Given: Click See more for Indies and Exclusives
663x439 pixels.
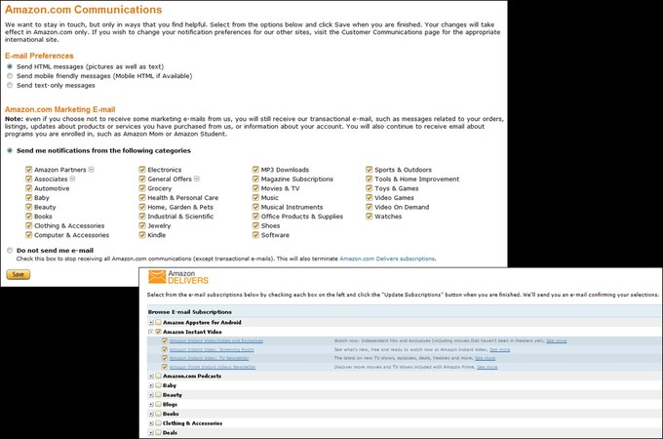Looking at the screenshot, I should click(556, 340).
